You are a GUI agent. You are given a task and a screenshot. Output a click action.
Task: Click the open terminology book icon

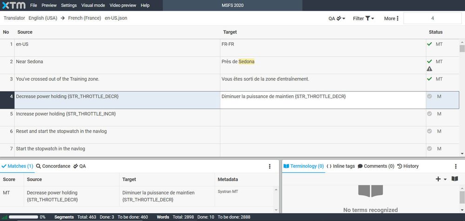point(455,179)
